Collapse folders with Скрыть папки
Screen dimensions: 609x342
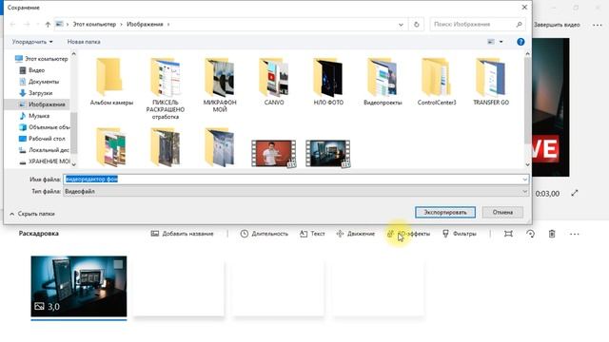tap(31, 214)
